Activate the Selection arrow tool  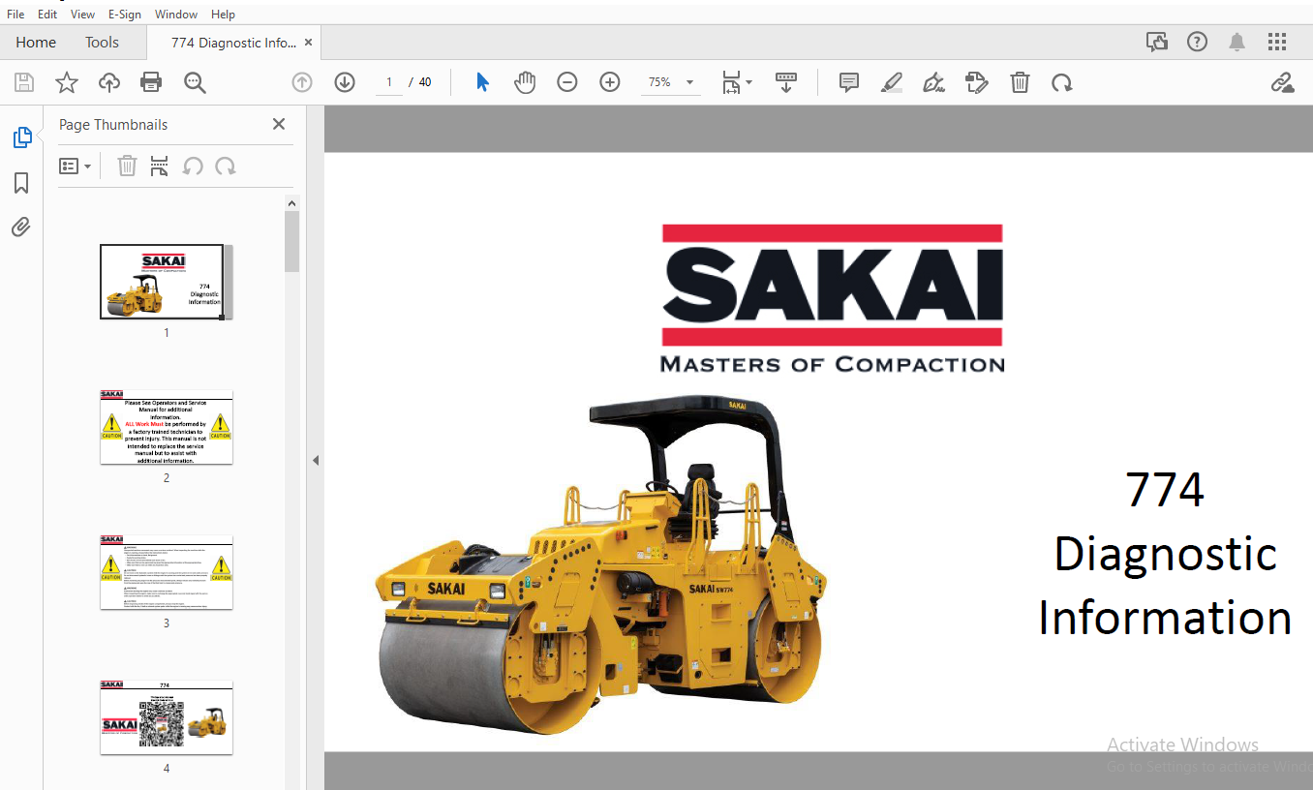pyautogui.click(x=482, y=82)
